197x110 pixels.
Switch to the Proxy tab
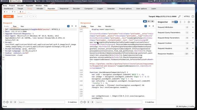(x=30, y=9)
